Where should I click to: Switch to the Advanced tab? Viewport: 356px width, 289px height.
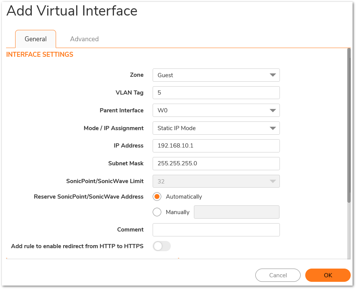click(x=84, y=39)
